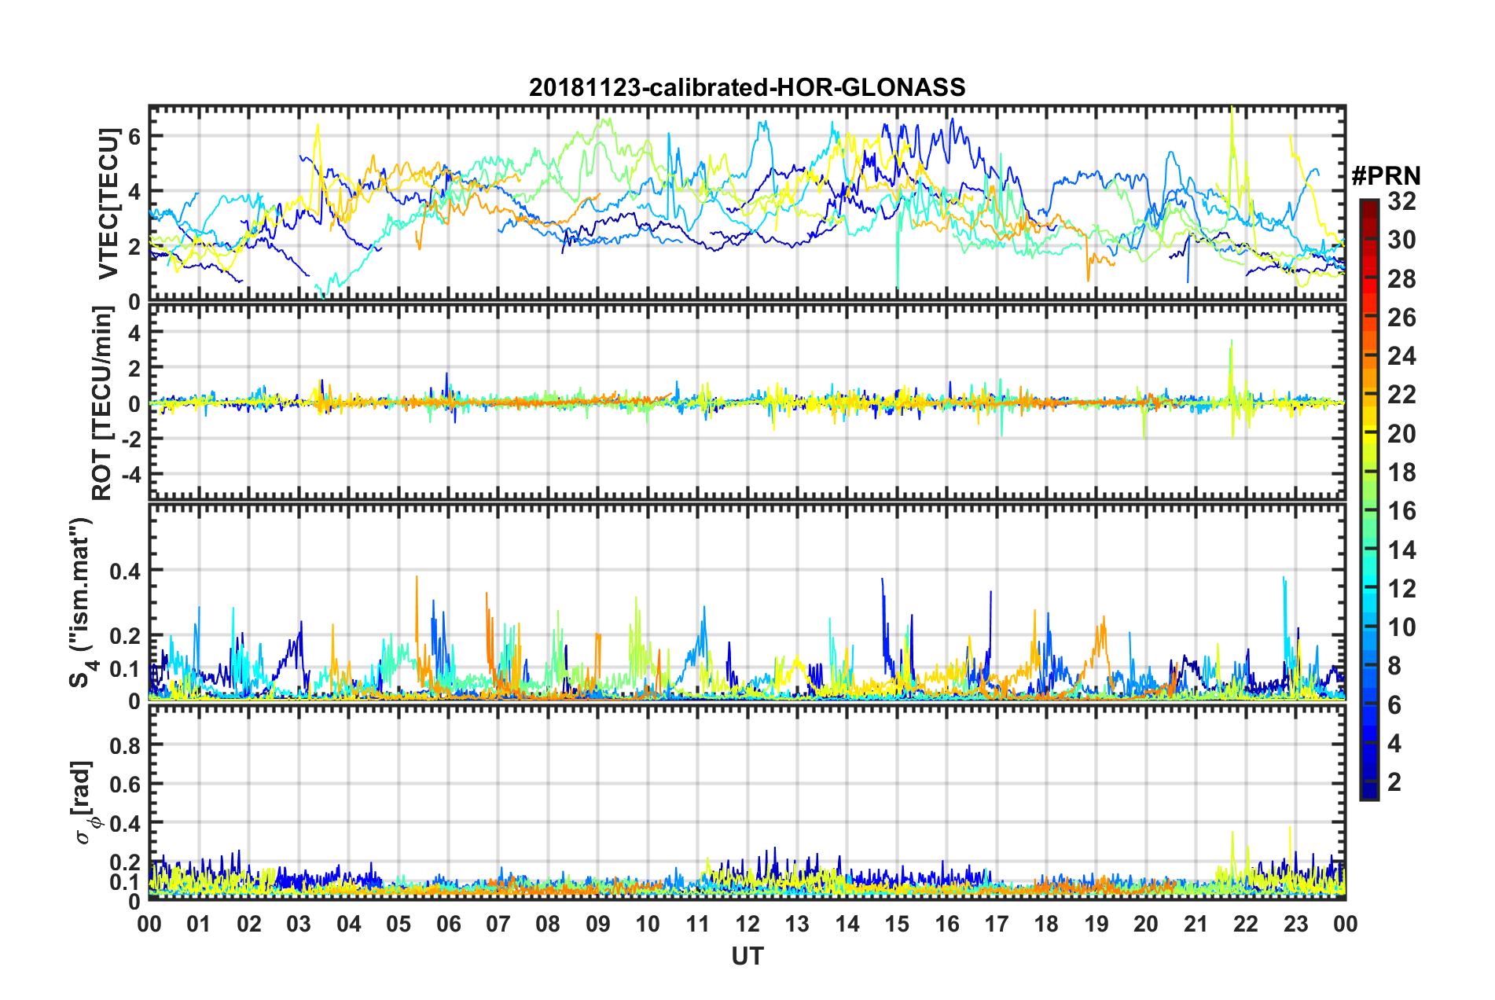Click the #PRN colorbar heading
Image resolution: width=1495 pixels, height=1000 pixels.
pos(1386,176)
